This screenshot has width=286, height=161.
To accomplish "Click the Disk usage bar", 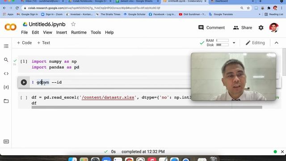I will pos(223,45).
